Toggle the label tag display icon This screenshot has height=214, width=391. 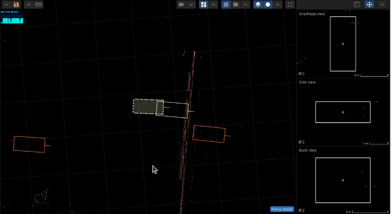pos(236,5)
